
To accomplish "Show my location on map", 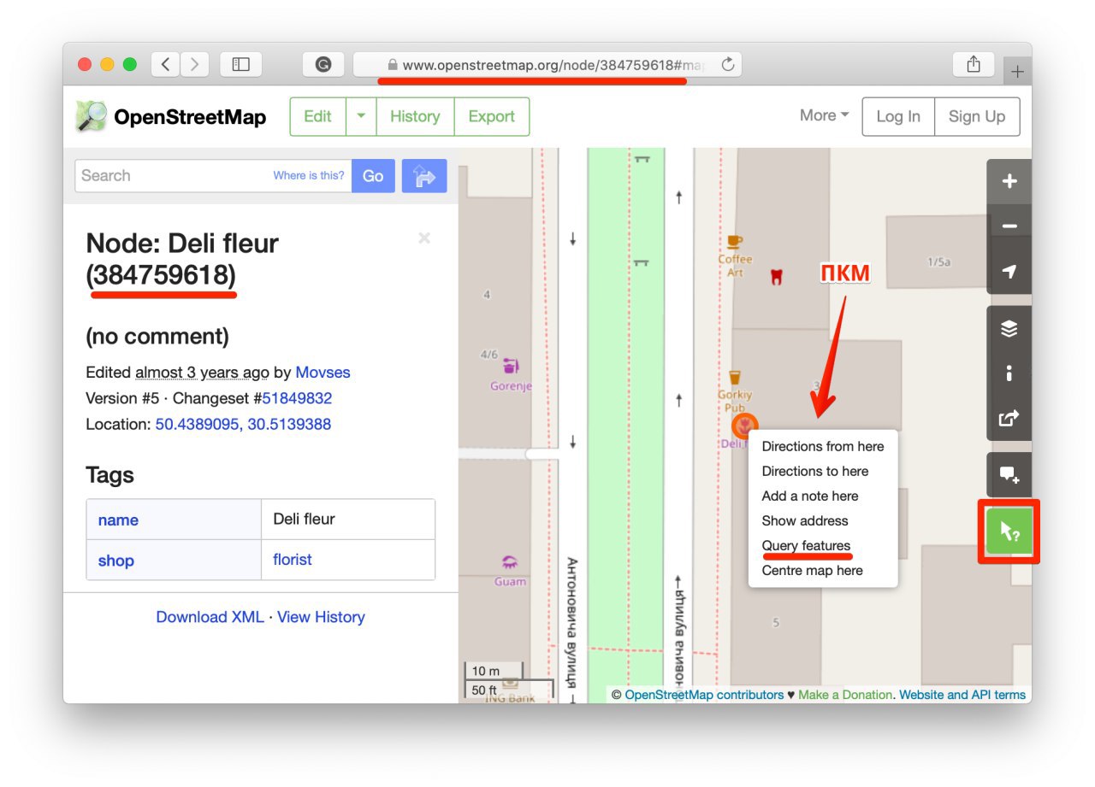I will (x=1009, y=272).
